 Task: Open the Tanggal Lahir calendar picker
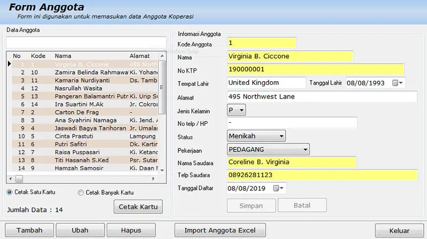click(x=398, y=83)
